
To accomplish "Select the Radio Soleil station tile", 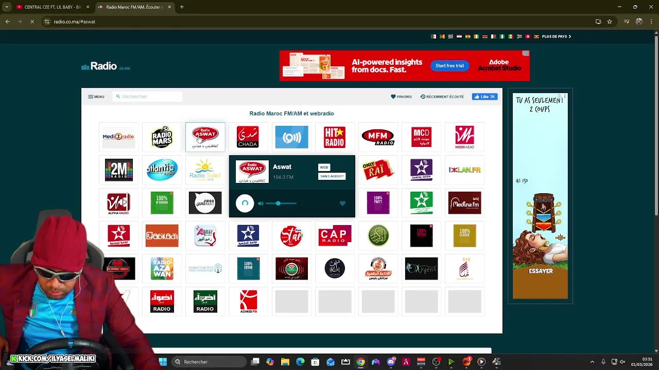I will pyautogui.click(x=205, y=170).
